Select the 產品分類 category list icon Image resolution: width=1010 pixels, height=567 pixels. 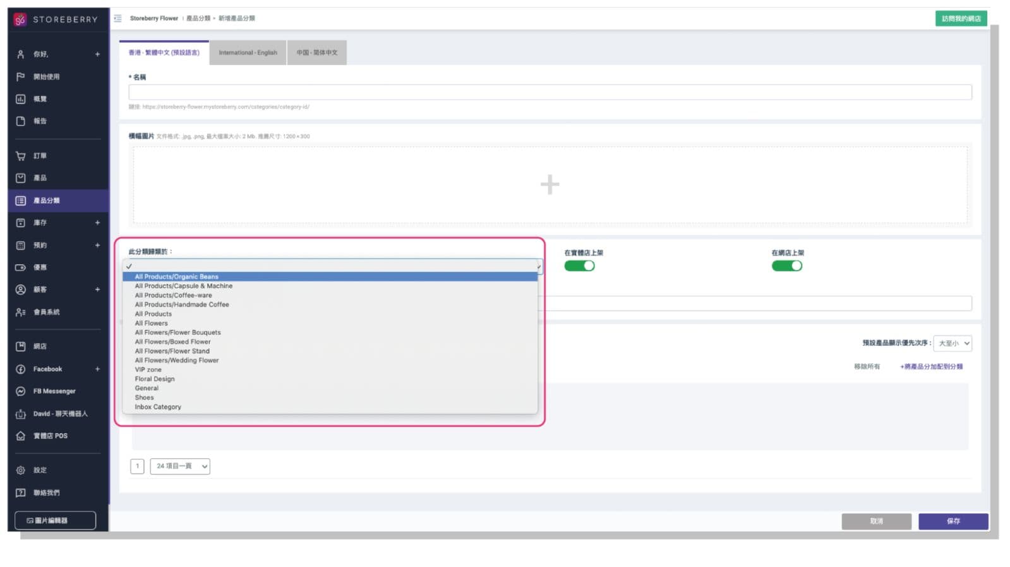(x=20, y=201)
